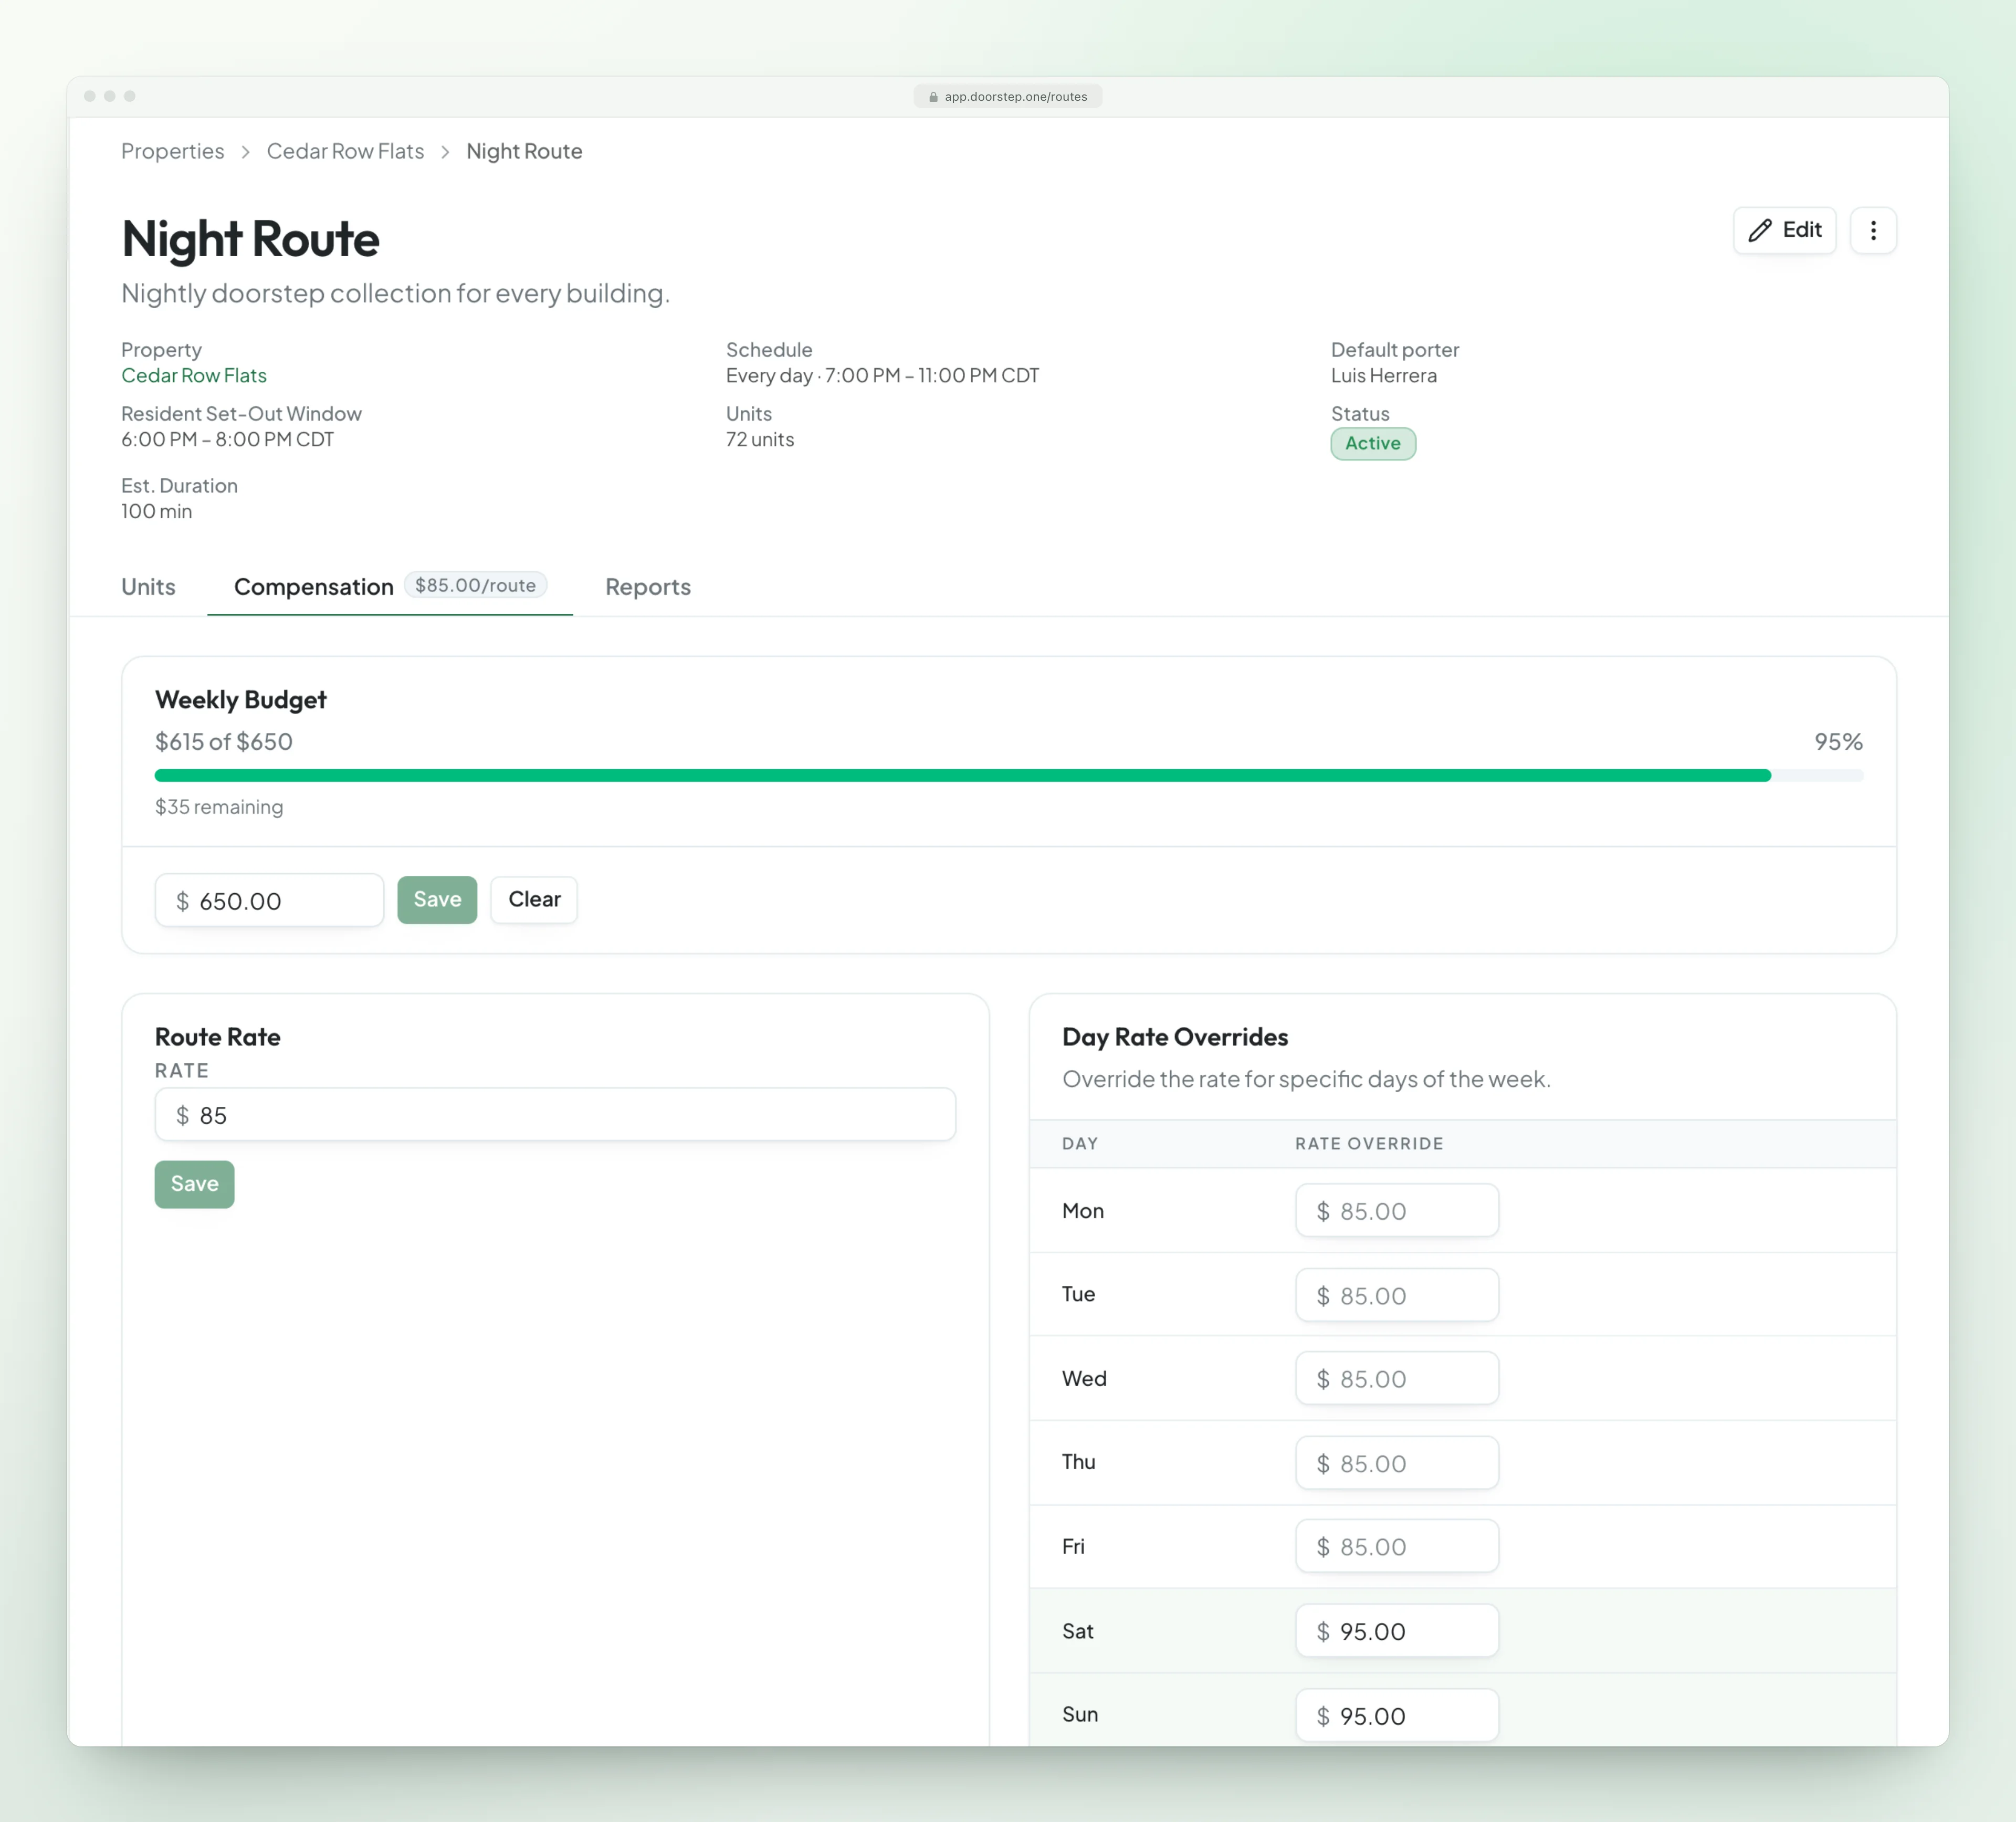Open the green Cedar Row Flats property link
The width and height of the screenshot is (2016, 1822).
click(194, 375)
